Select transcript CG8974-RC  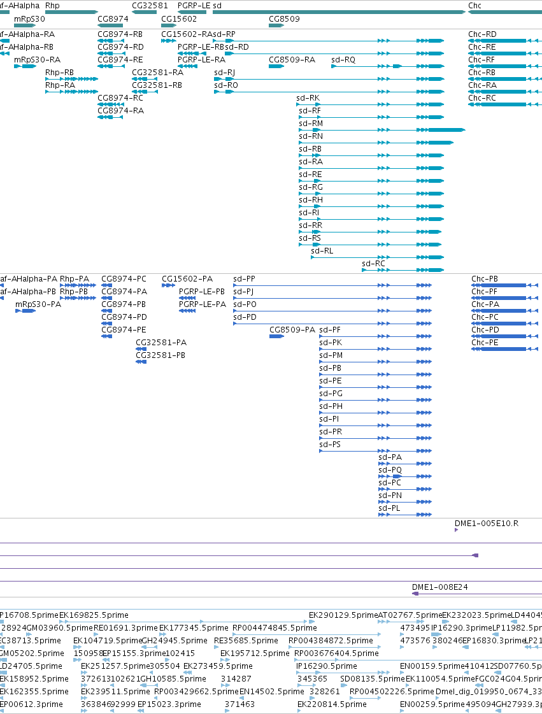point(120,98)
